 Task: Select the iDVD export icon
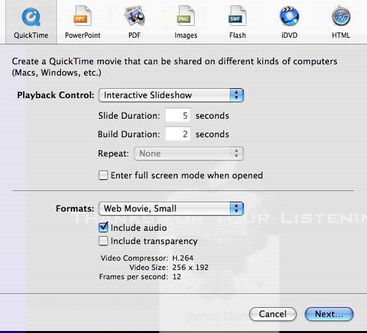click(289, 16)
